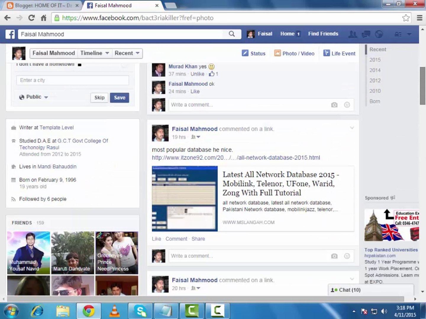Switch to Blogger HOME OF IT tab
Image resolution: width=426 pixels, height=319 pixels.
pos(43,5)
